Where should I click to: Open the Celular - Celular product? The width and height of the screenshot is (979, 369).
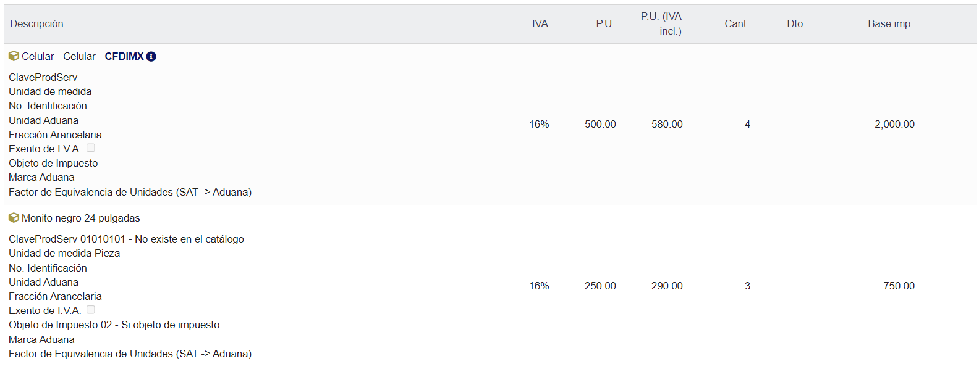pos(59,57)
